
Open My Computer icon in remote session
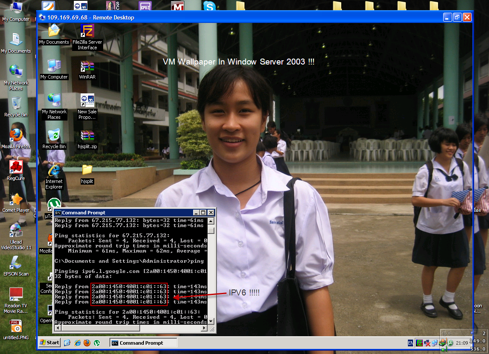tap(54, 69)
